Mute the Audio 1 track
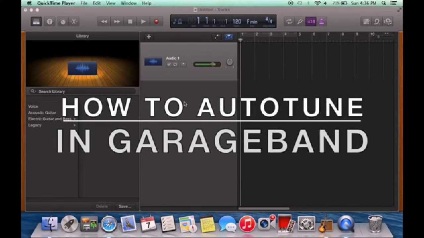The width and height of the screenshot is (424, 238). 169,64
